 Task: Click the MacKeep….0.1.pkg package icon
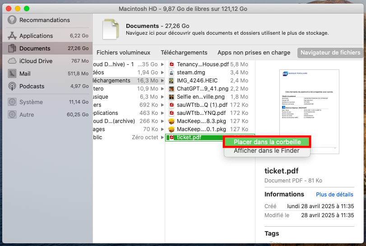click(171, 129)
